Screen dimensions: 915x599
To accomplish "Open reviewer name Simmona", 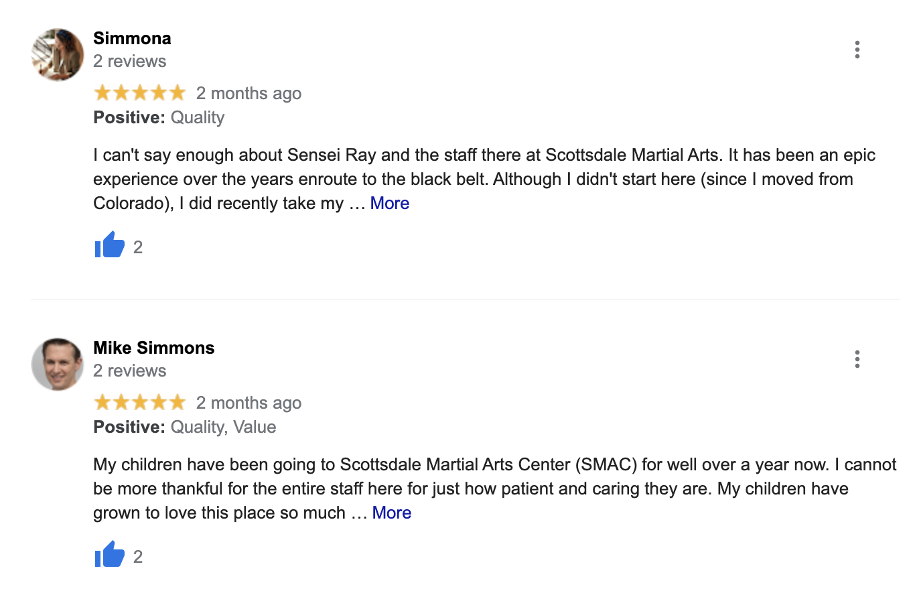I will [132, 38].
